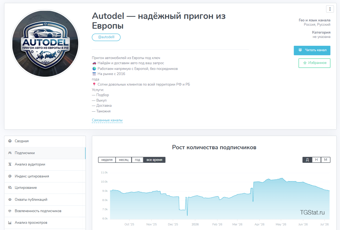Set chart granularity to Н (weeks)

tap(316, 160)
